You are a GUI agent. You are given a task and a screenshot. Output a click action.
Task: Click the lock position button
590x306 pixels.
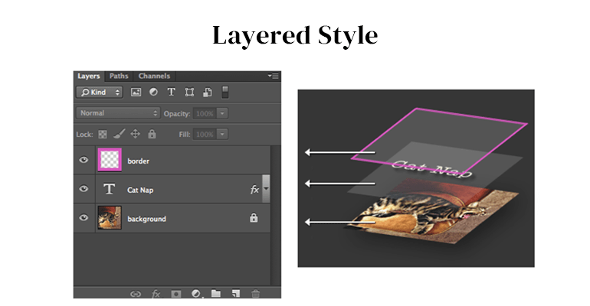tap(135, 134)
